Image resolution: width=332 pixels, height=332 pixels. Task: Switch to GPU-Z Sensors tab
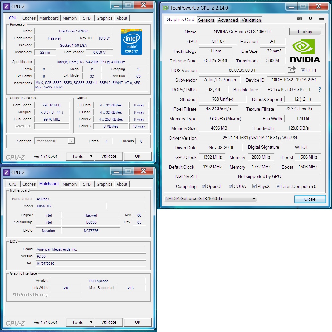click(206, 20)
